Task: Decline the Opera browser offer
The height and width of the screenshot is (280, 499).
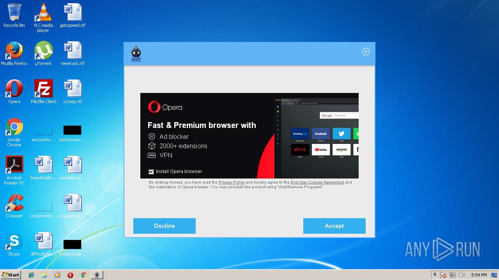Action: (x=165, y=226)
